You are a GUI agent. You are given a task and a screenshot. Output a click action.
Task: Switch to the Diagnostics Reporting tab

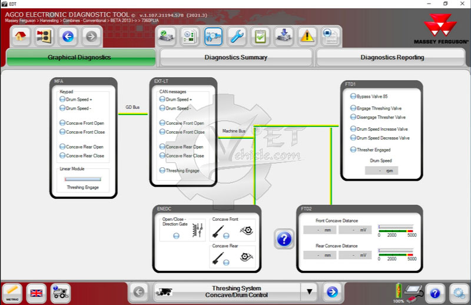392,58
